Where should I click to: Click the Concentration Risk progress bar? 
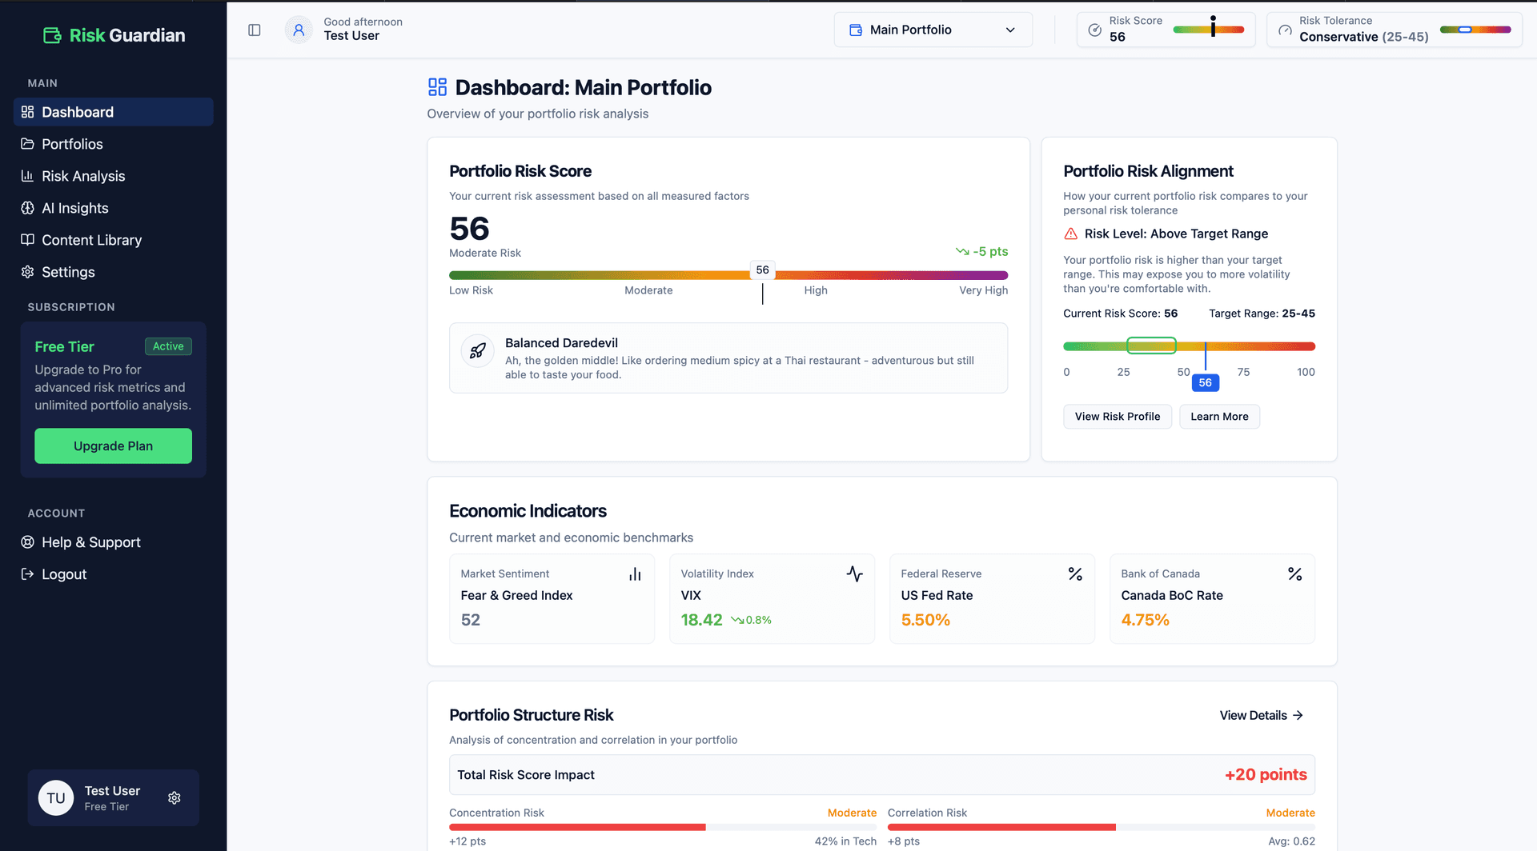click(663, 827)
